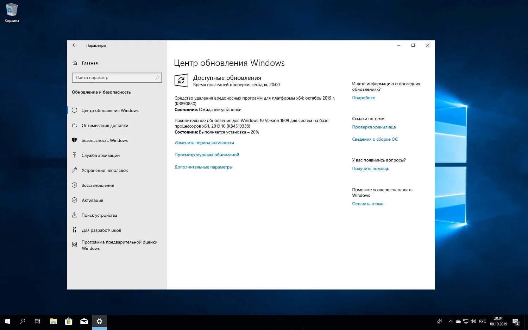
Task: Click the Settings gear on the taskbar
Action: coord(99,321)
